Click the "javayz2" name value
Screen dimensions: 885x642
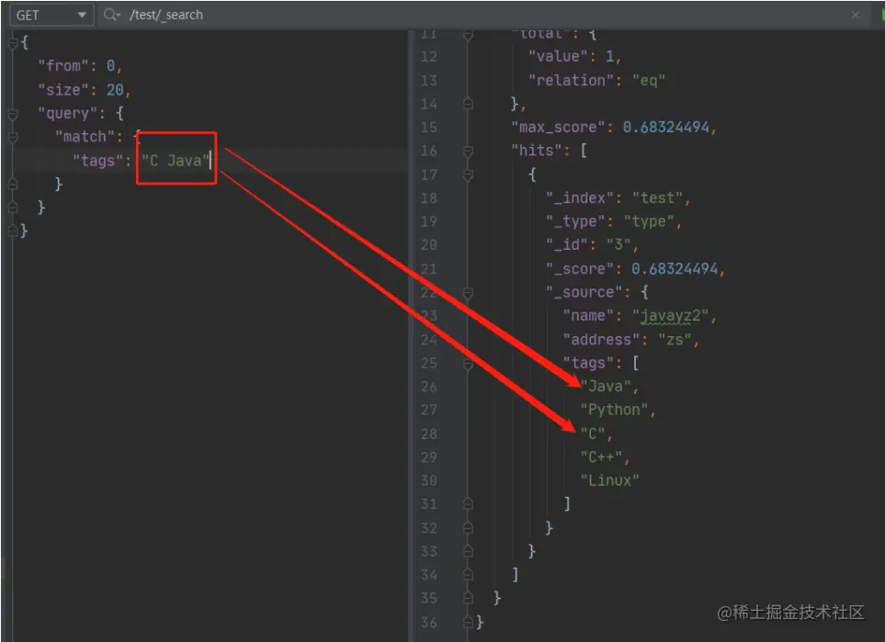(x=670, y=316)
